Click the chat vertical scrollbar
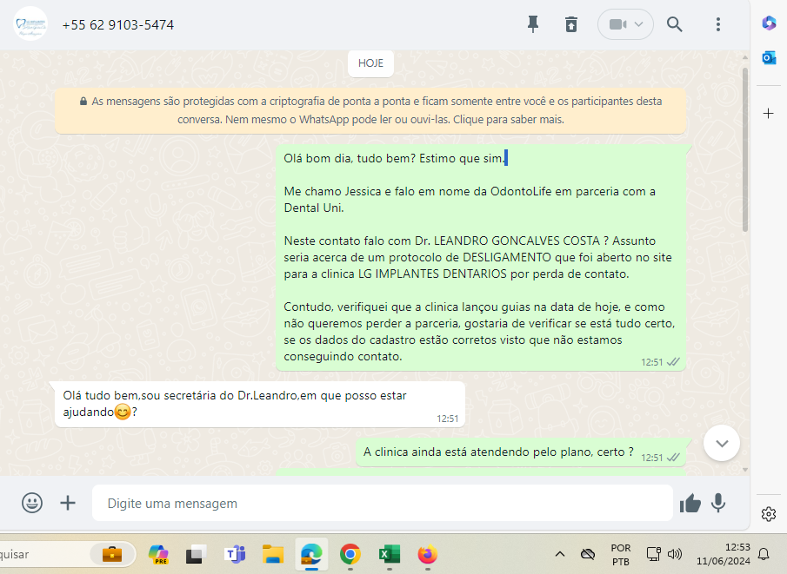The image size is (787, 574). coord(745,150)
